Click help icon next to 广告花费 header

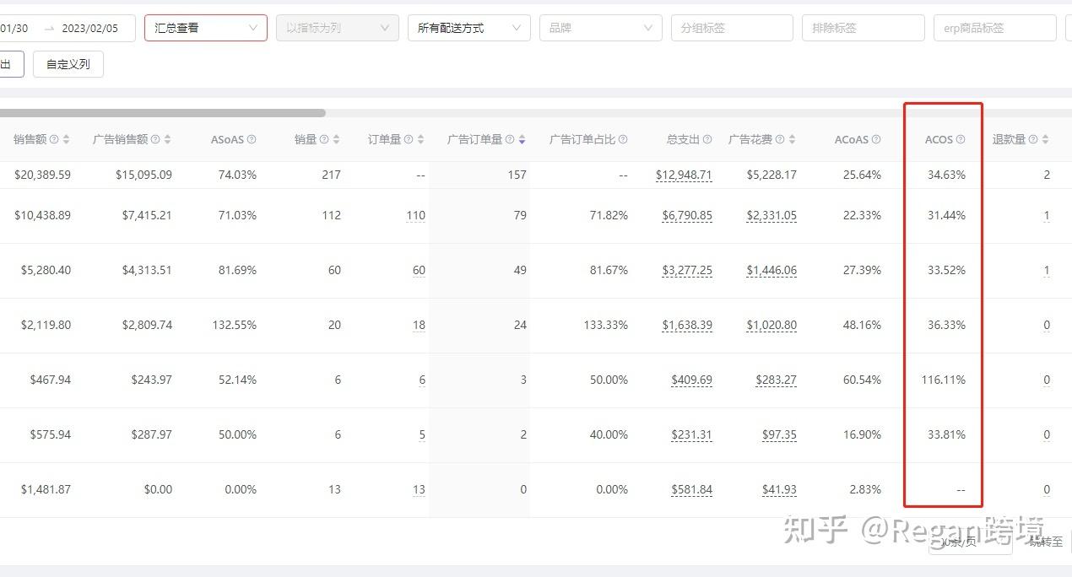[x=780, y=140]
